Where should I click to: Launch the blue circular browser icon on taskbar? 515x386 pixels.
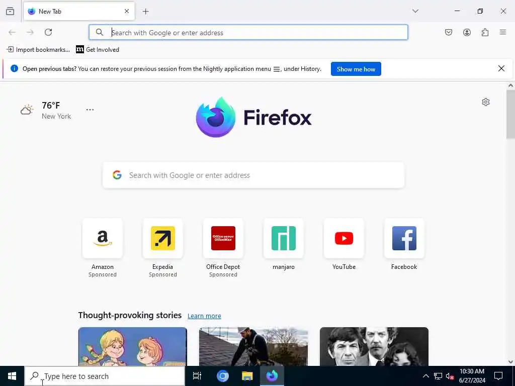pos(223,376)
